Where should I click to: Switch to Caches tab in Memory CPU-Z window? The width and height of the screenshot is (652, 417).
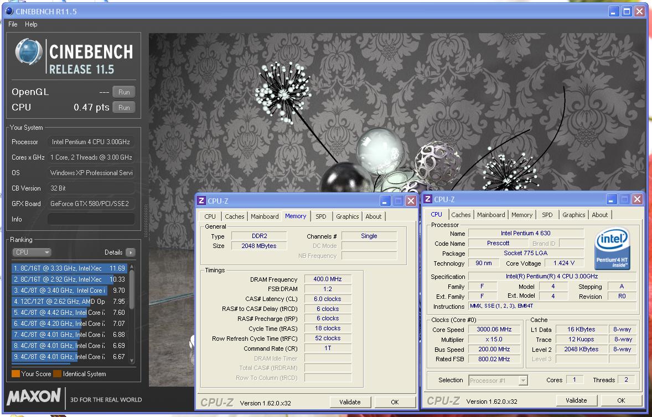(235, 216)
